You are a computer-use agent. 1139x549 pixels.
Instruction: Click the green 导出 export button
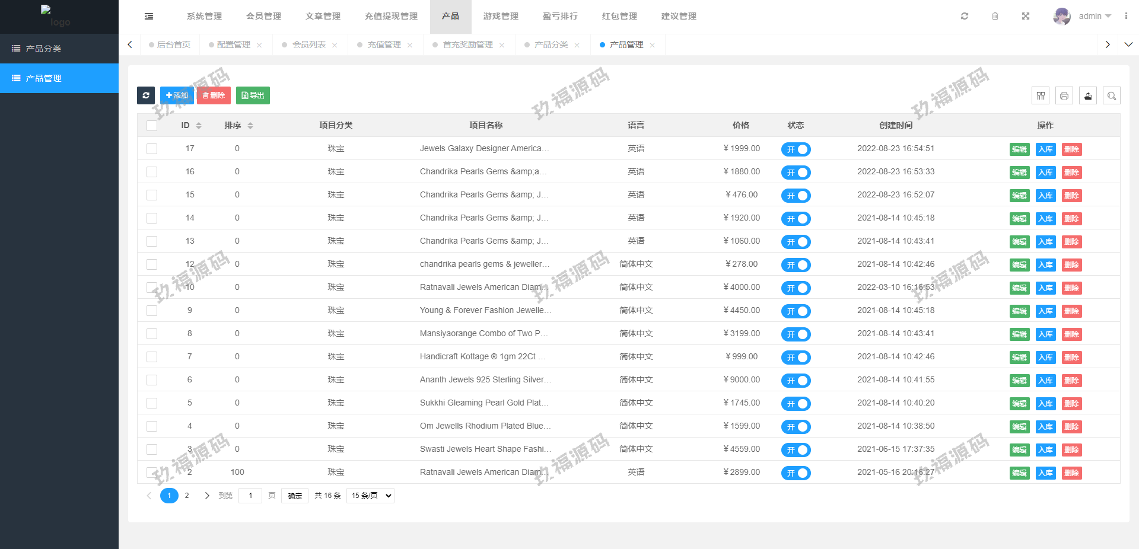[253, 95]
